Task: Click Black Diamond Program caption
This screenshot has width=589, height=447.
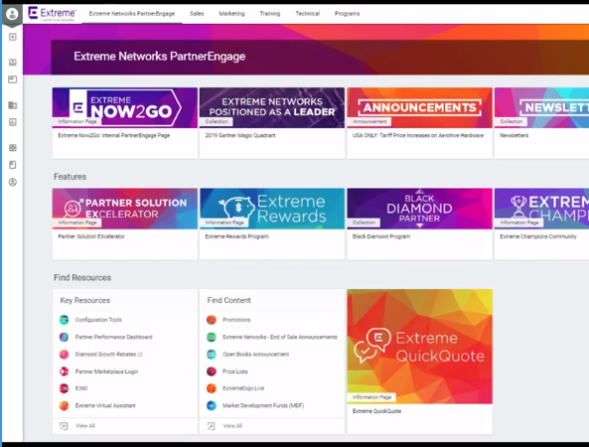Action: [381, 236]
